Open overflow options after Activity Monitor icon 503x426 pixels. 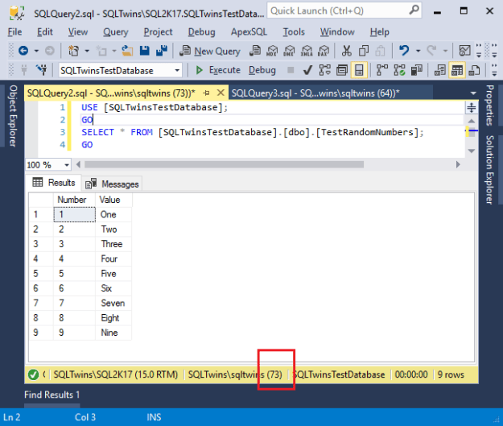[479, 51]
